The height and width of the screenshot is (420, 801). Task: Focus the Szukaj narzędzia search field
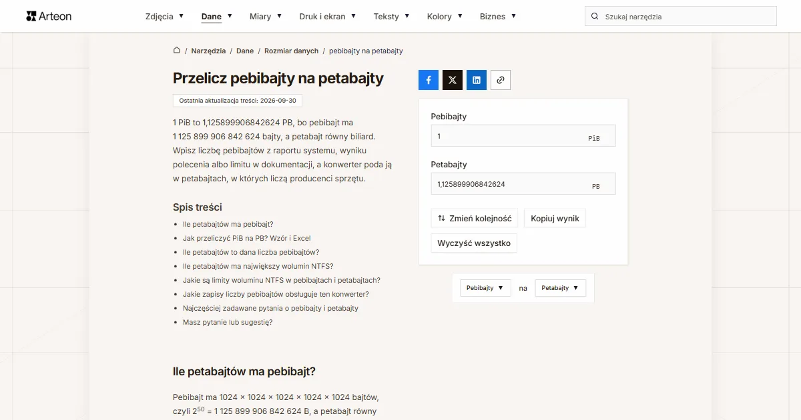point(680,17)
